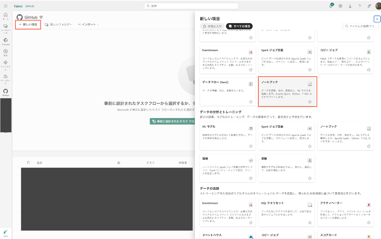Click the Fabric link in top bar

click(x=19, y=6)
